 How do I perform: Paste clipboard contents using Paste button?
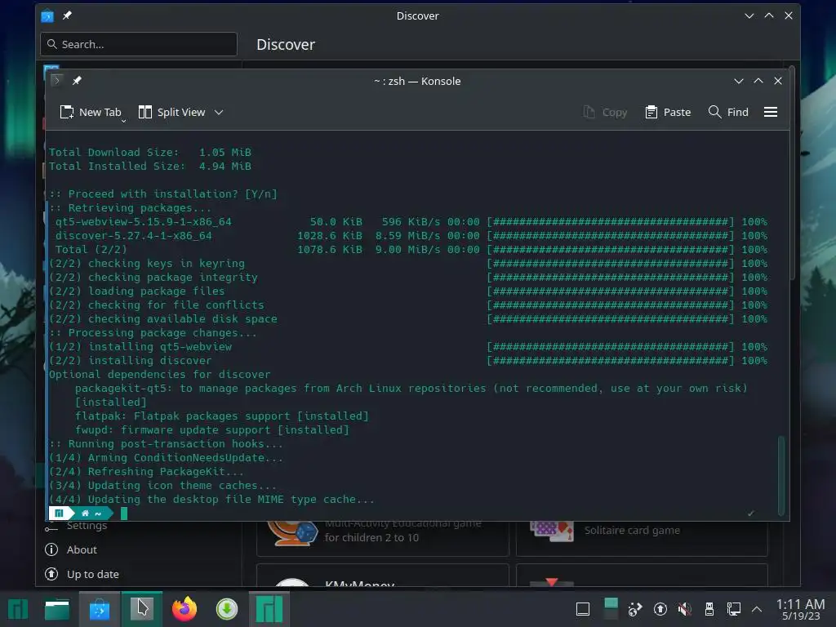(x=668, y=112)
